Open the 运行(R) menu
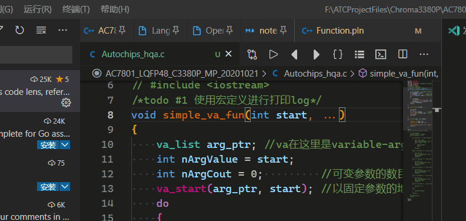 click(x=38, y=9)
